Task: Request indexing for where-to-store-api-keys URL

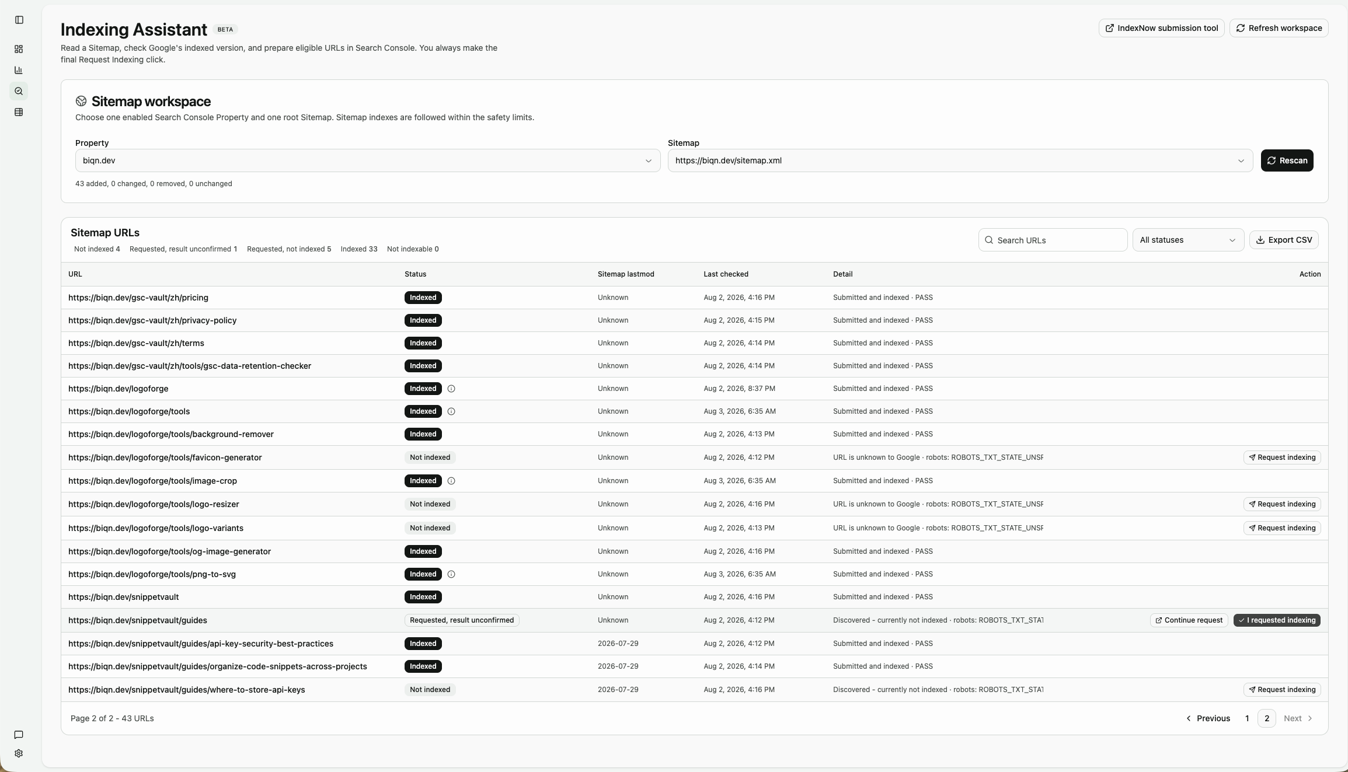Action: coord(1281,690)
